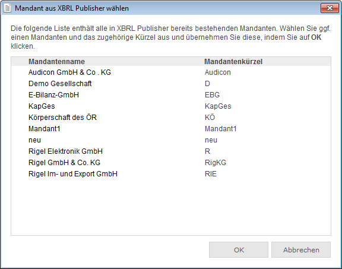Select Mandant1 in Mandantenname column

pos(45,129)
